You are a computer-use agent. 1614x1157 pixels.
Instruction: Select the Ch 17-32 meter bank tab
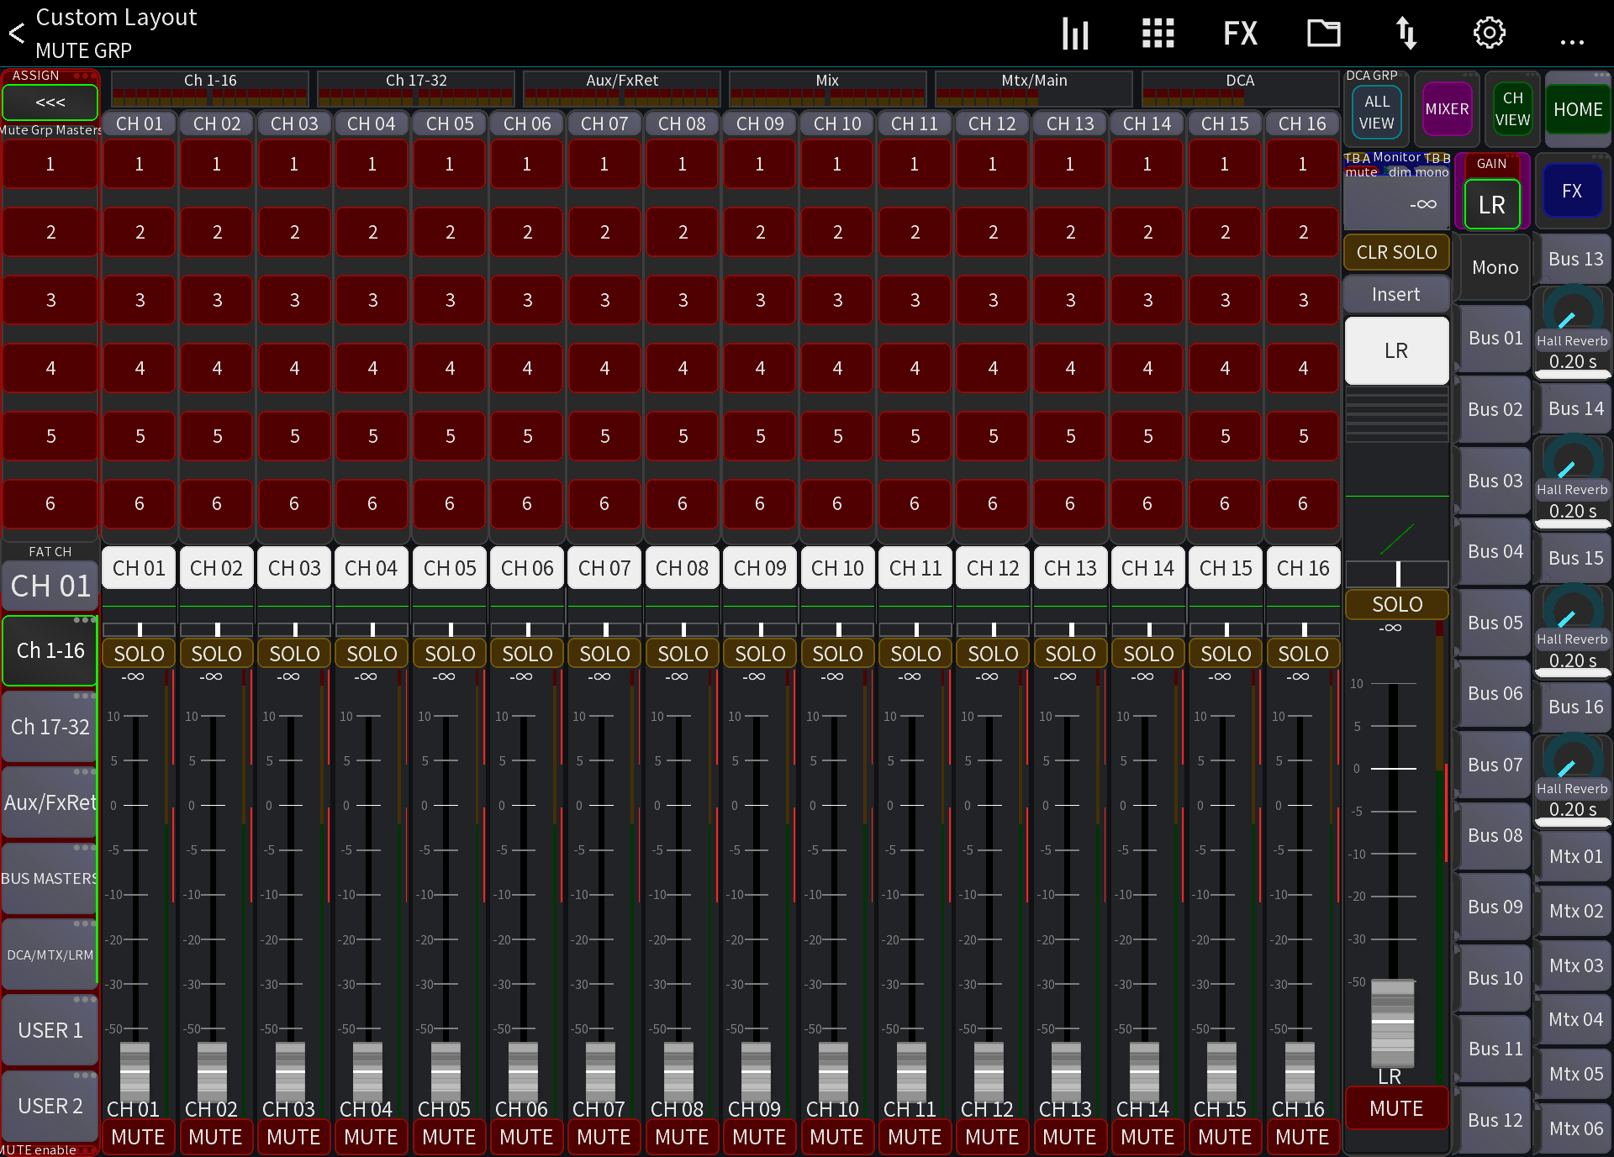coord(416,87)
